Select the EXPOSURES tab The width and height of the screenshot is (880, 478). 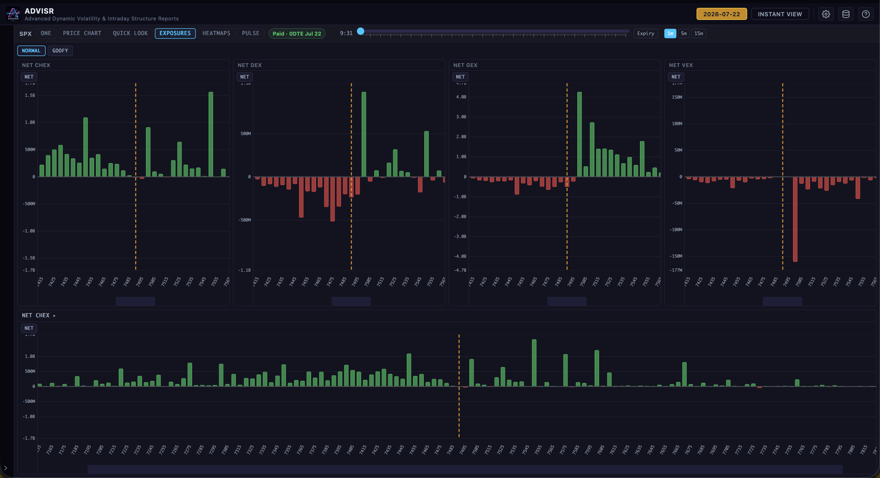click(175, 33)
